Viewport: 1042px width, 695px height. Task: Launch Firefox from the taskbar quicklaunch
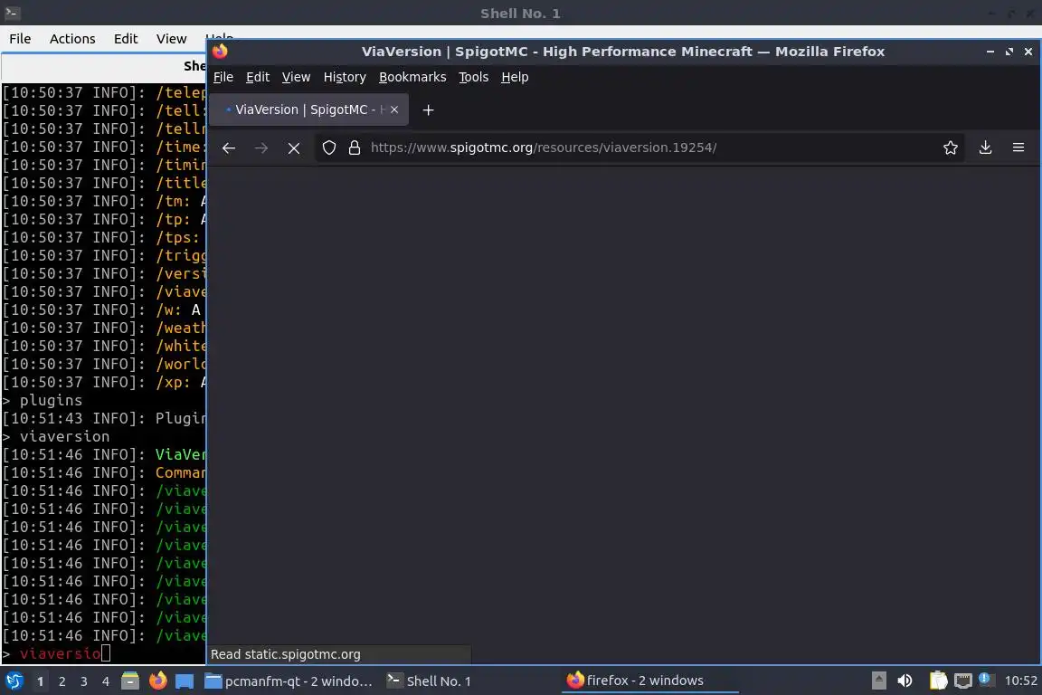click(x=157, y=681)
